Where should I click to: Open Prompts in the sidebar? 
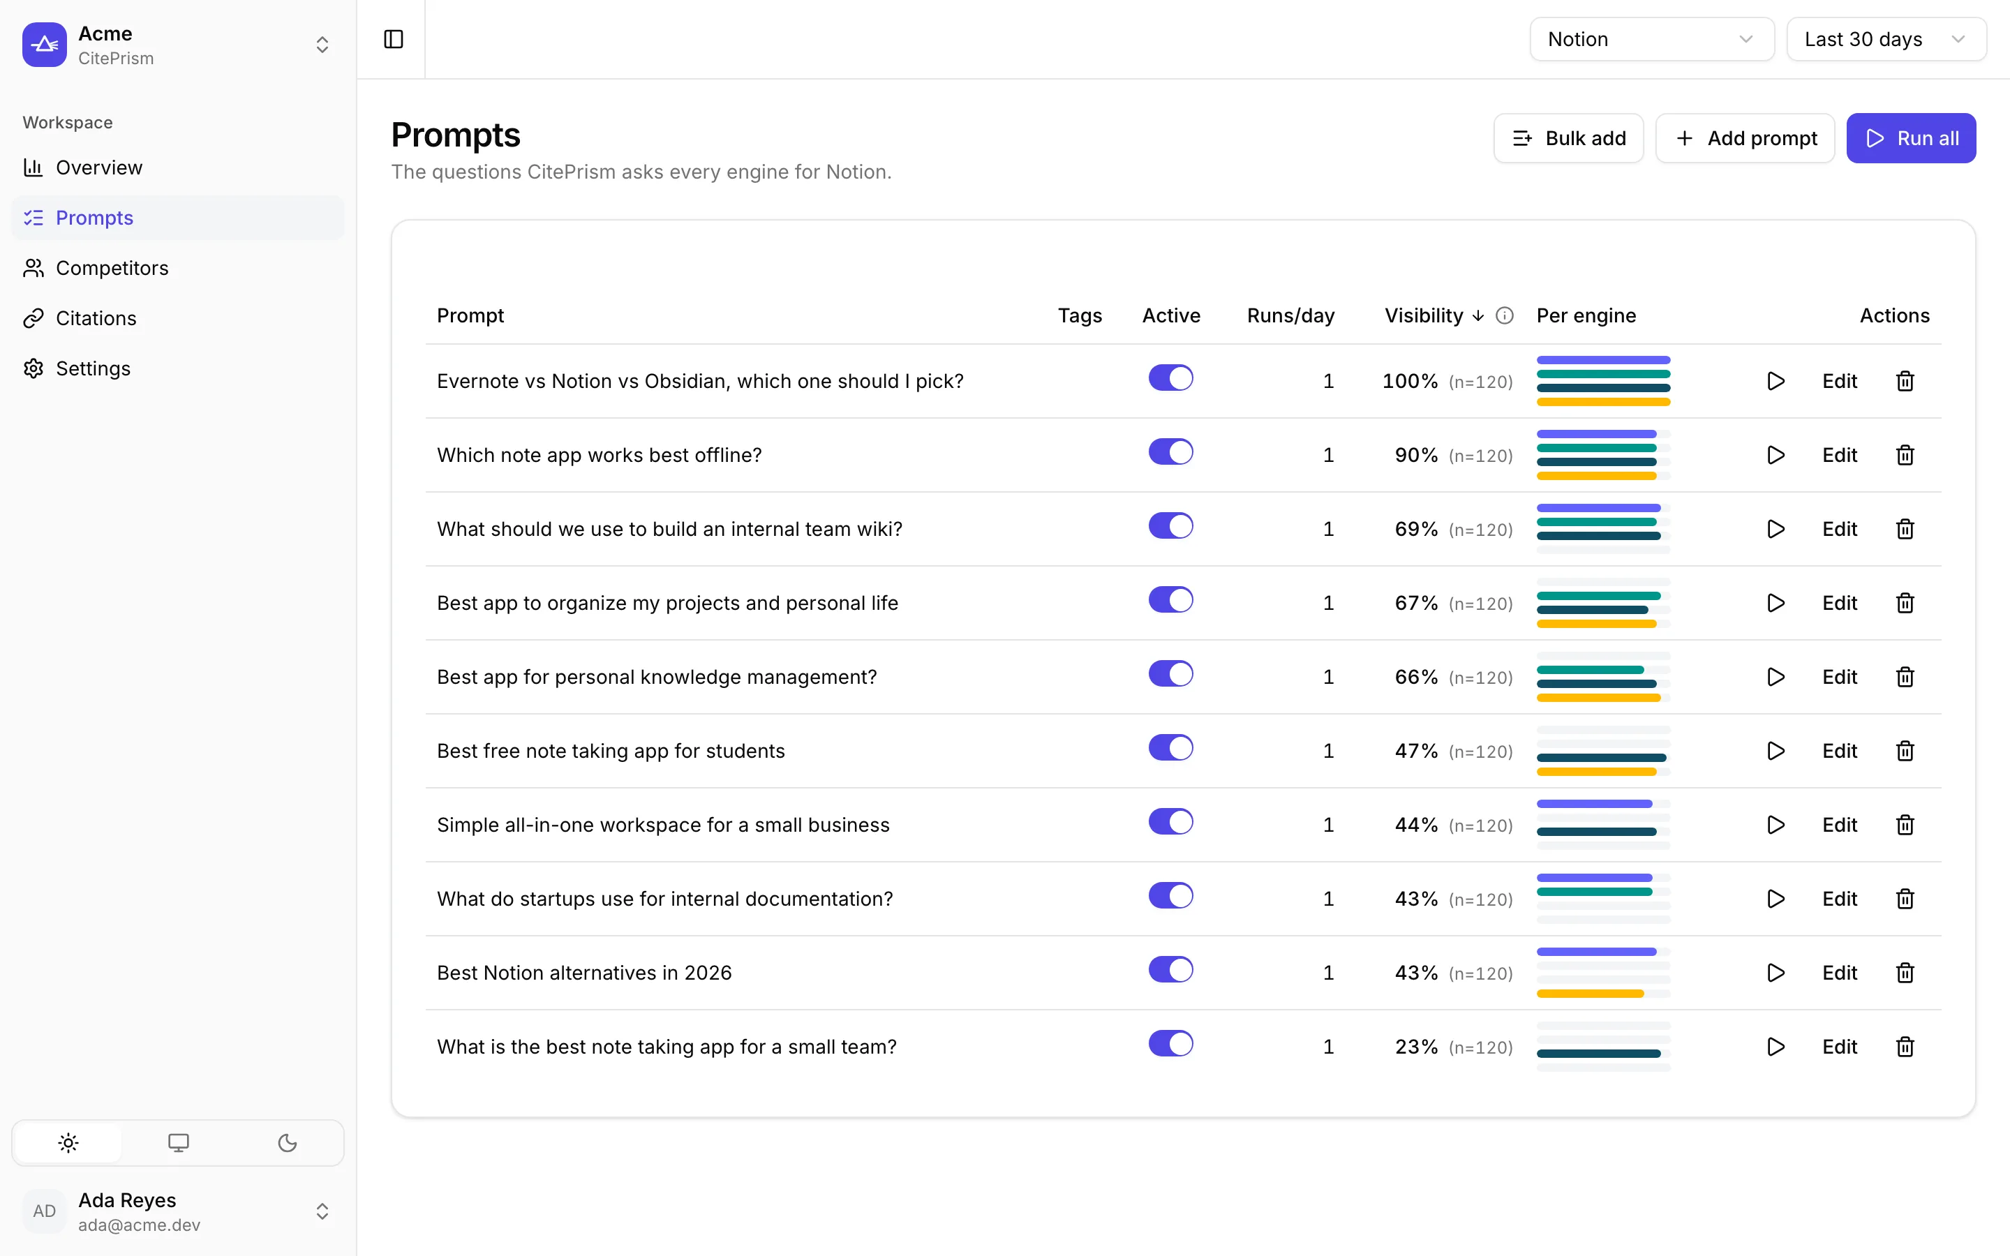(x=178, y=218)
